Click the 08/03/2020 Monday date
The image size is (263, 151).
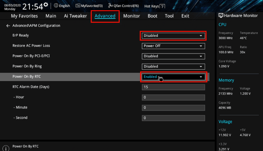(x=12, y=7)
